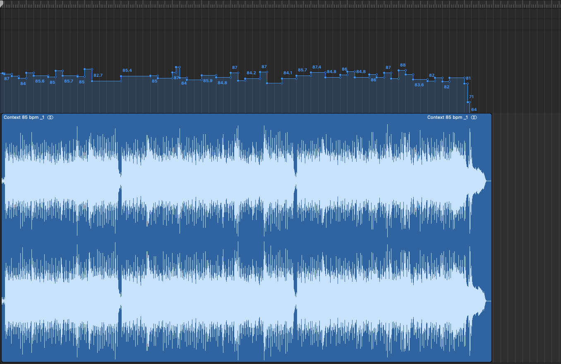Select the 64 tempo value label

tap(474, 110)
